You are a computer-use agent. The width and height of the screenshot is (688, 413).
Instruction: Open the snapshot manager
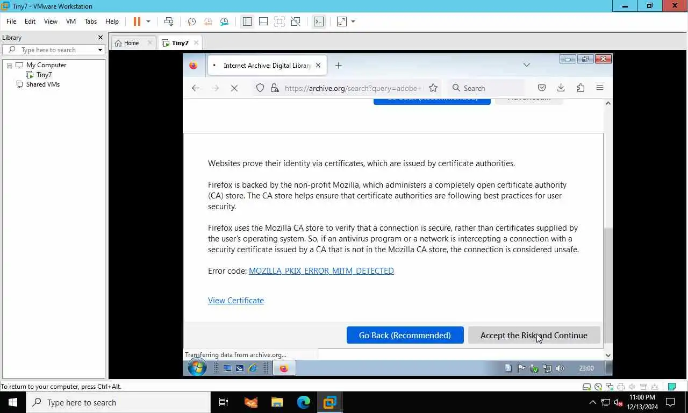[224, 22]
